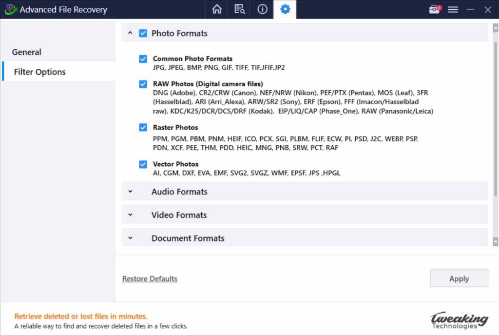Click the Apply button
Image resolution: width=499 pixels, height=335 pixels.
(x=459, y=278)
